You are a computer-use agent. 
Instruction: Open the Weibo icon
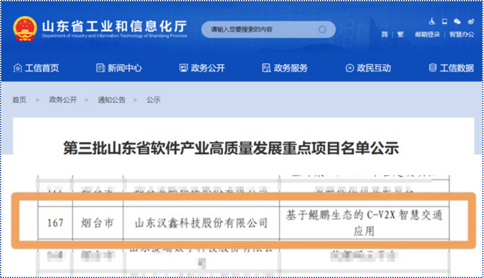click(470, 21)
